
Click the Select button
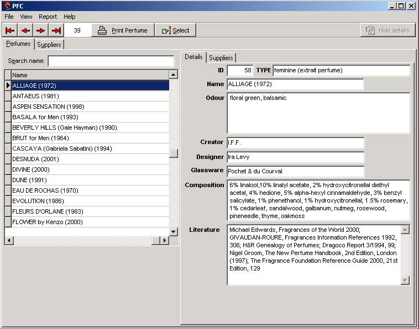pyautogui.click(x=176, y=30)
